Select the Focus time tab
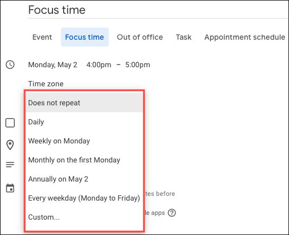The height and width of the screenshot is (235, 289). pos(85,37)
